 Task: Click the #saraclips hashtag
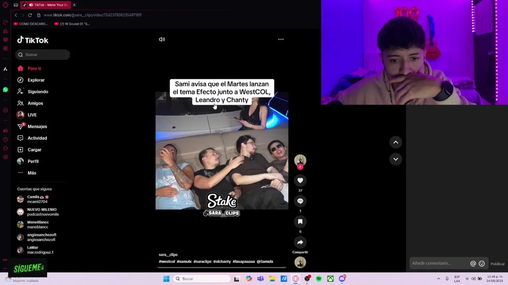(x=202, y=262)
